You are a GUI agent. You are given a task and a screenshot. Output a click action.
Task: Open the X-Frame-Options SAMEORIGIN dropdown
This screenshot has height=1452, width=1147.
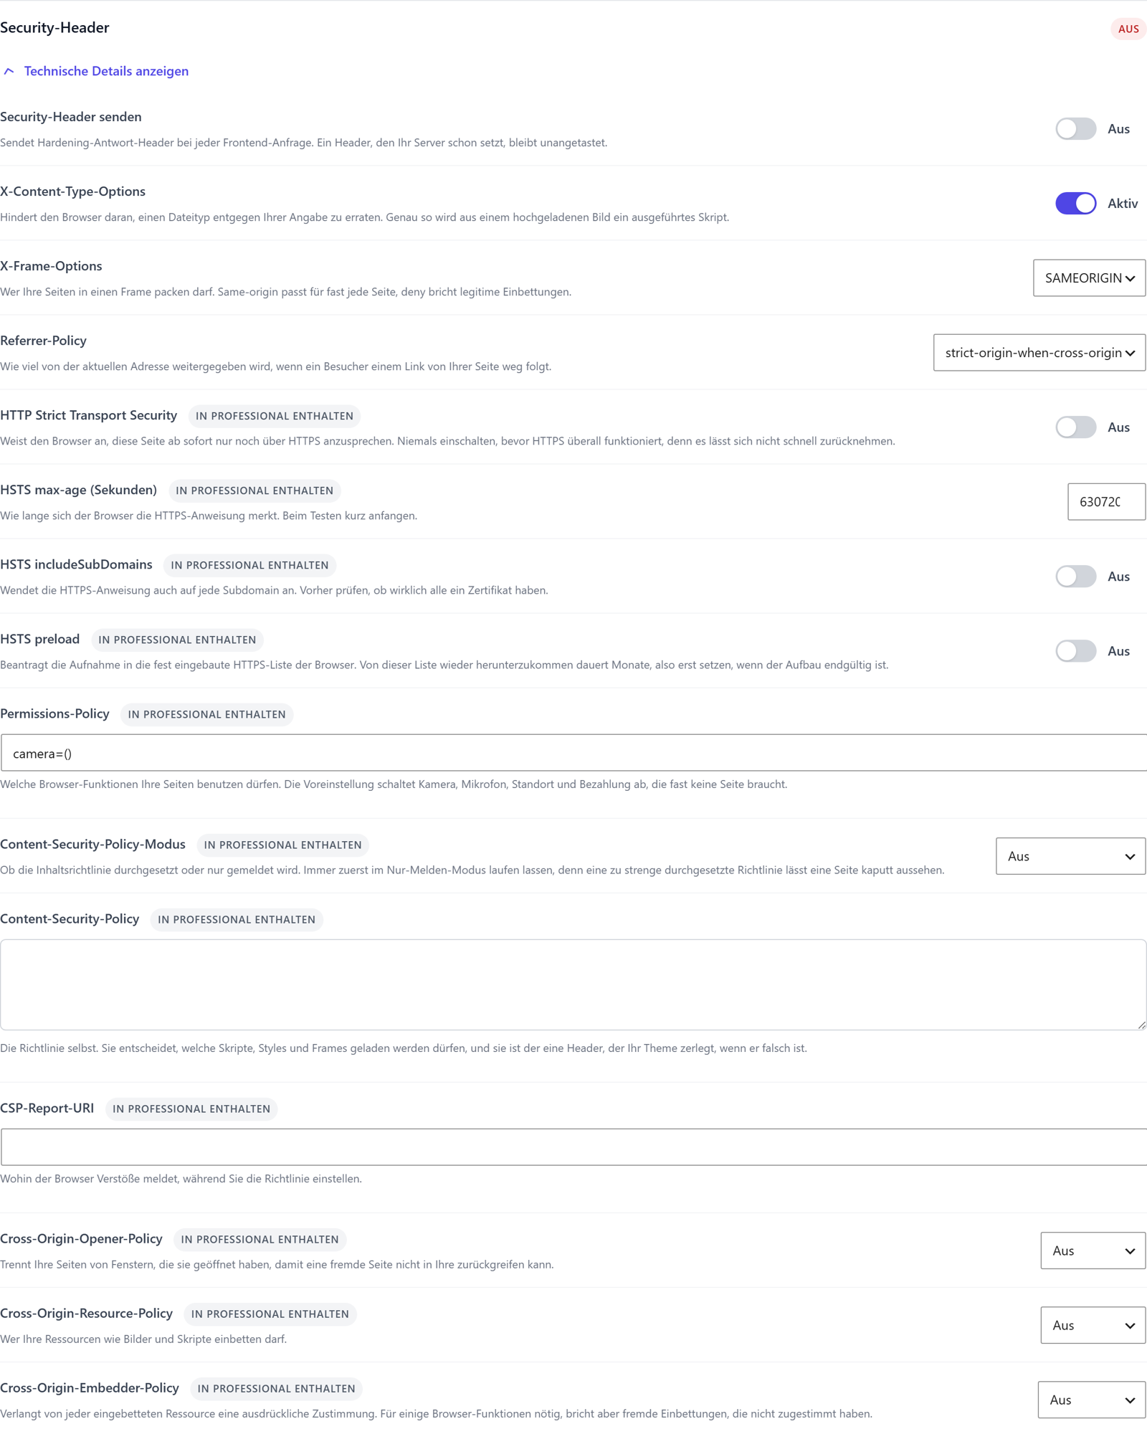click(1089, 278)
